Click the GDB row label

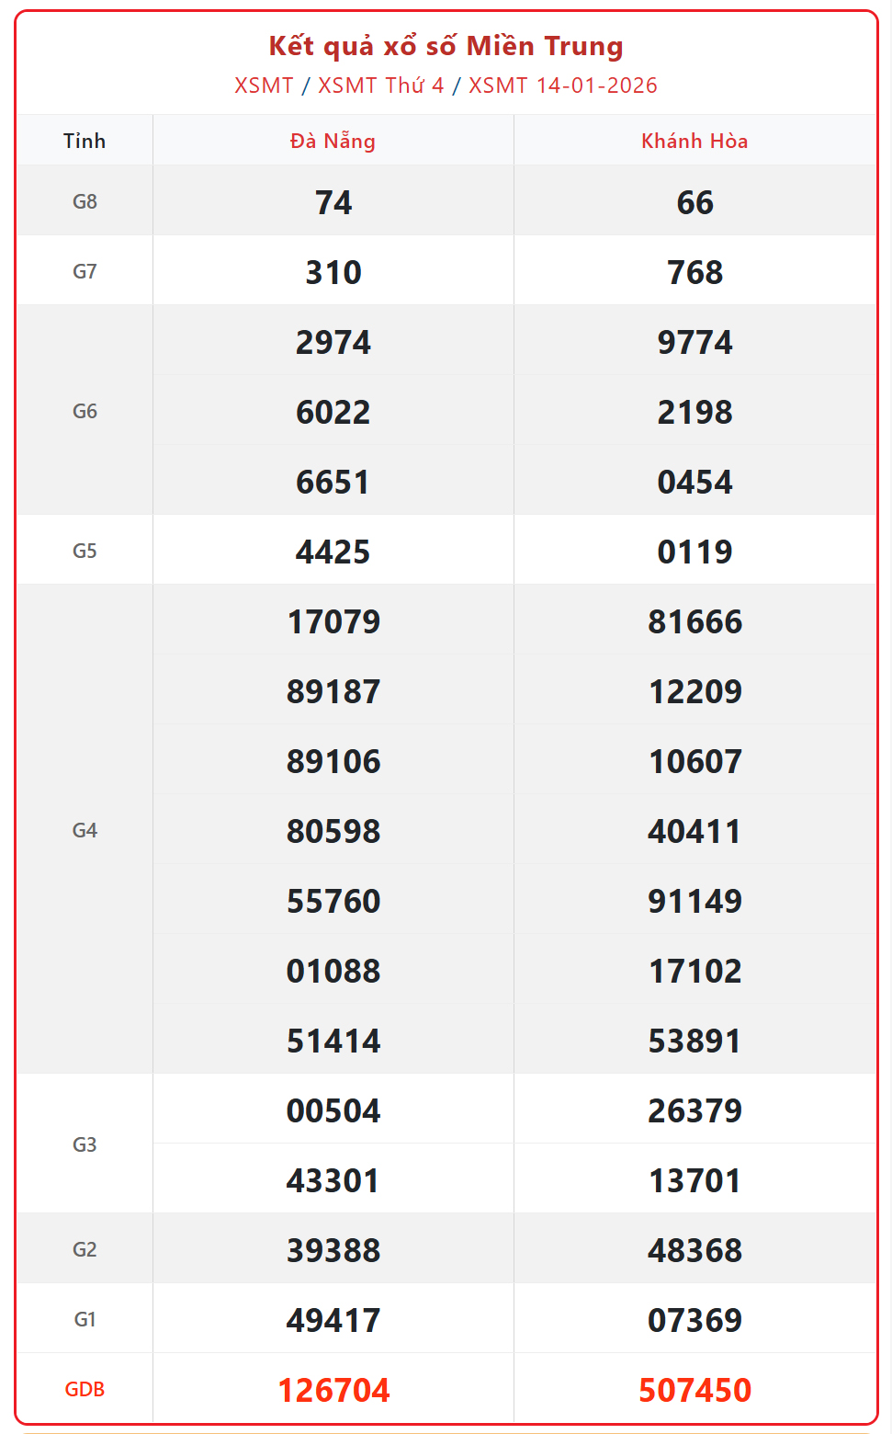click(x=85, y=1389)
